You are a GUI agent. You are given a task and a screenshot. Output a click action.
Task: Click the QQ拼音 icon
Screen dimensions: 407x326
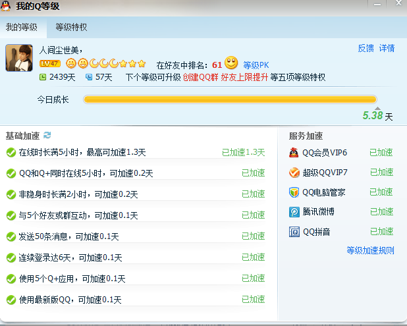coord(294,232)
